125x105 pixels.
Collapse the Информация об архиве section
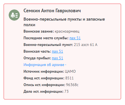[x=45, y=65]
